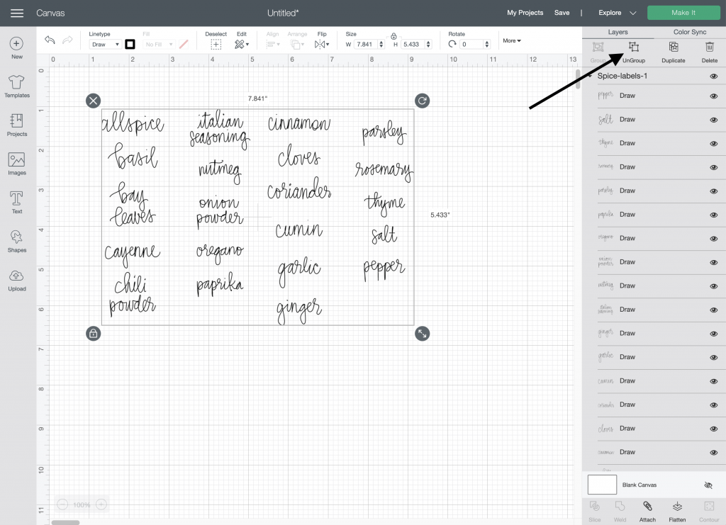Switch to the Color Sync tab
The height and width of the screenshot is (525, 726).
click(x=689, y=32)
